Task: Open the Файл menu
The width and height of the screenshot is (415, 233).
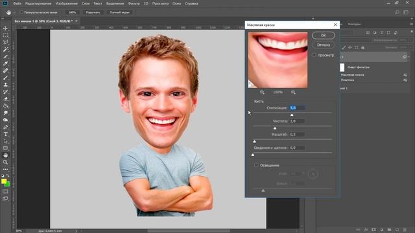Action: tap(18, 4)
